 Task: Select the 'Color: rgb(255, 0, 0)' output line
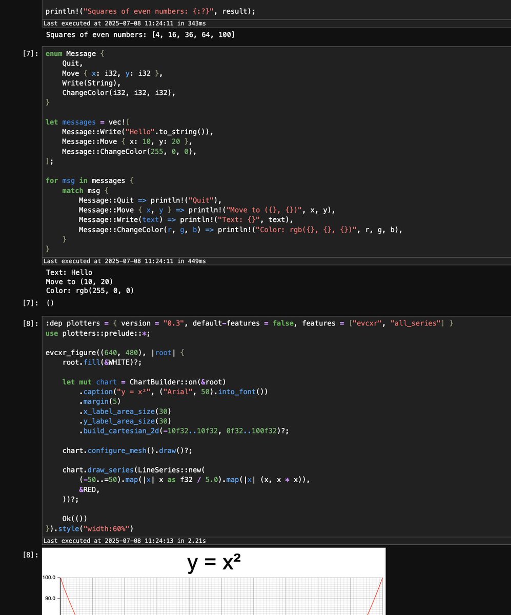coord(90,291)
